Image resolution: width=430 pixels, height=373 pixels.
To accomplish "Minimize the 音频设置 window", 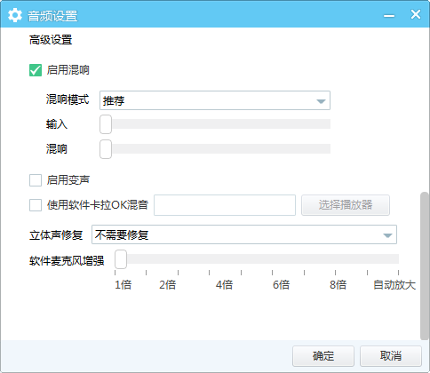I will (x=389, y=15).
